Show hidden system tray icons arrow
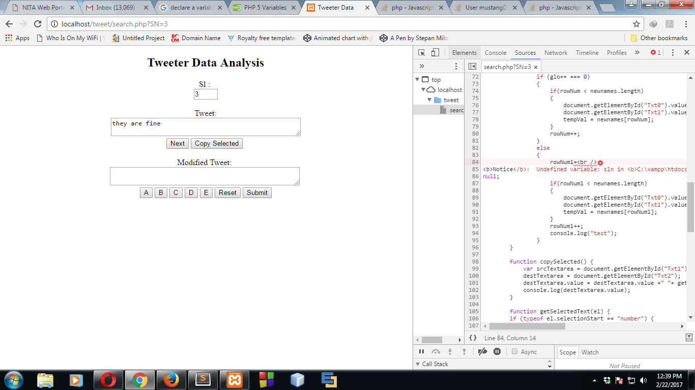The image size is (695, 390). pos(594,380)
